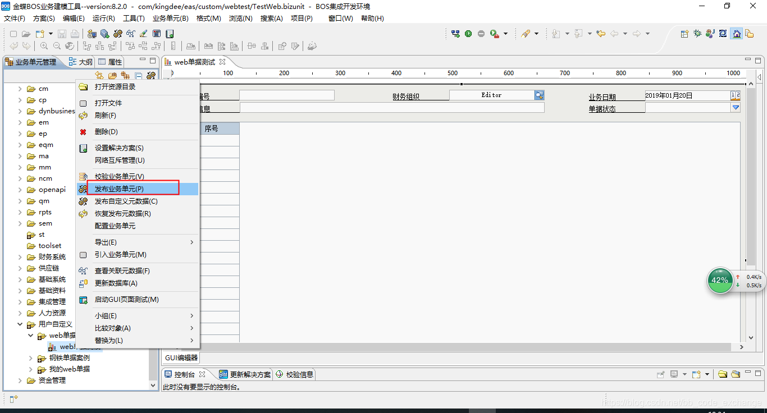Collapse the 用户自定义 folder node
This screenshot has height=413, width=767.
20,324
